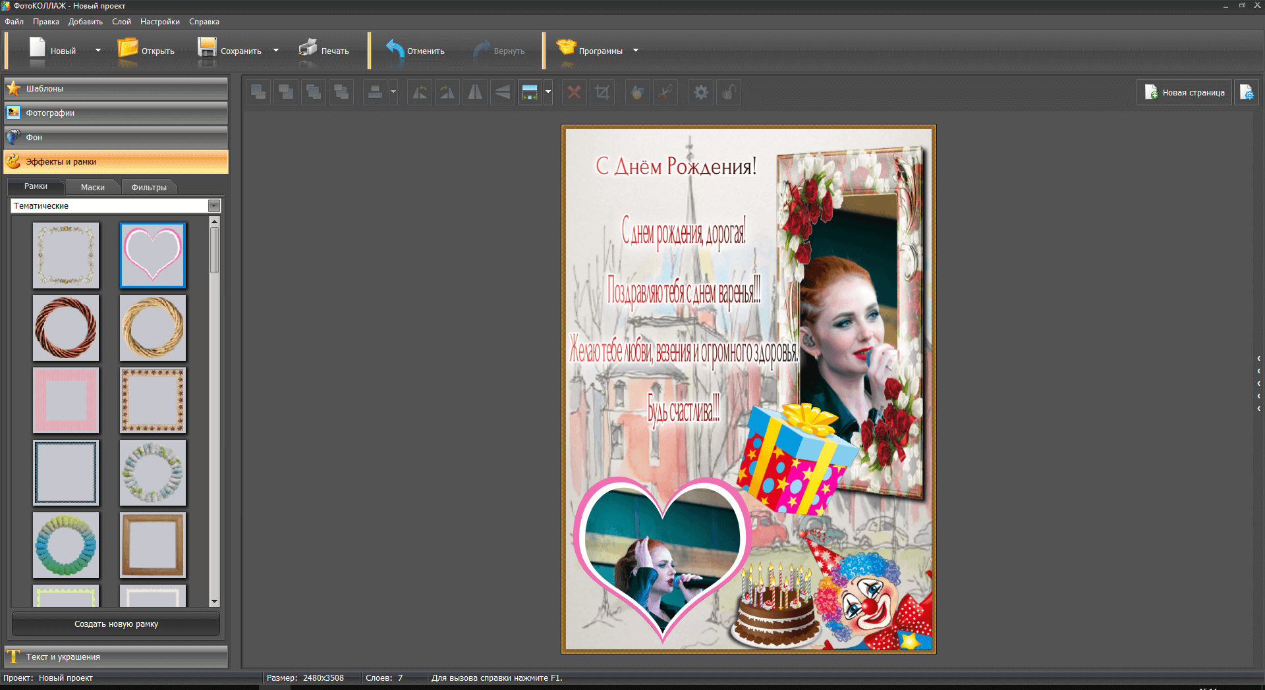Open the fit-to-page dropdown arrow
The width and height of the screenshot is (1265, 690).
point(548,92)
